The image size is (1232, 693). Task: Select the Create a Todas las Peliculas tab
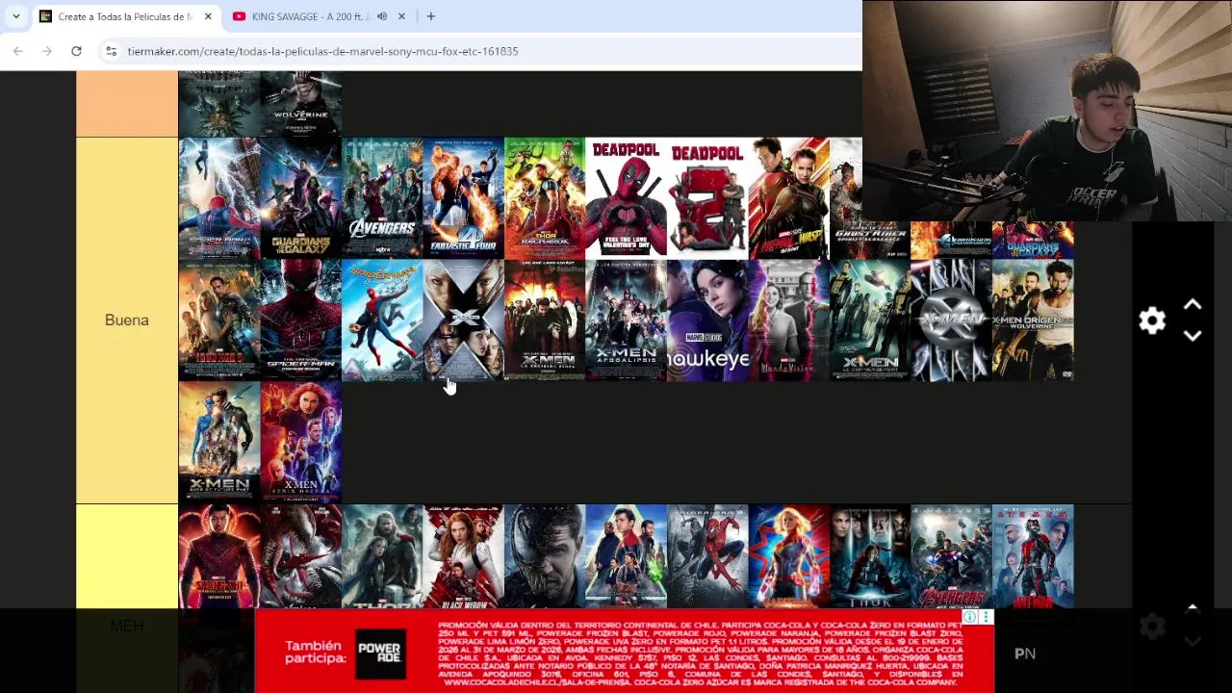[125, 16]
